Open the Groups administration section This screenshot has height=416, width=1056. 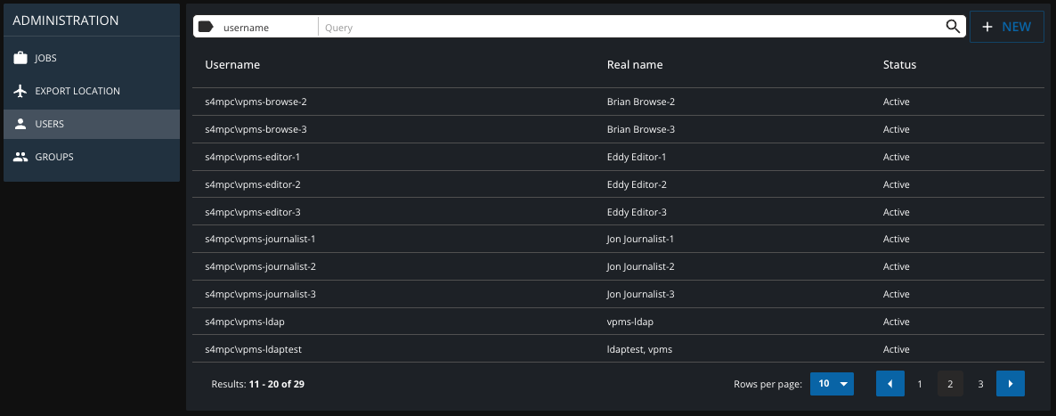[x=53, y=157]
